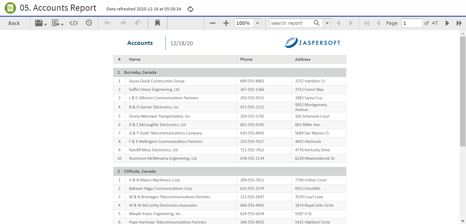This screenshot has height=224, width=466.
Task: Click Ratcliff-Moss Electronics, Ltd
Action: coord(153,150)
